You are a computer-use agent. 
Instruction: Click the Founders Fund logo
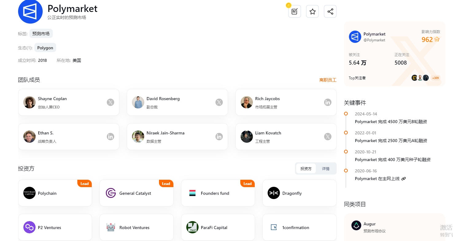tap(192, 193)
